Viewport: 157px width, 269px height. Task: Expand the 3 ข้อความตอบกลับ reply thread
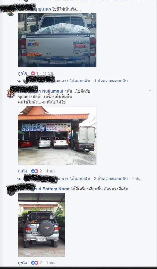(111, 179)
